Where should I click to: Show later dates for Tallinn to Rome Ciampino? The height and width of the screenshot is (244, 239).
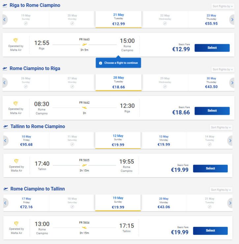pos(230,141)
